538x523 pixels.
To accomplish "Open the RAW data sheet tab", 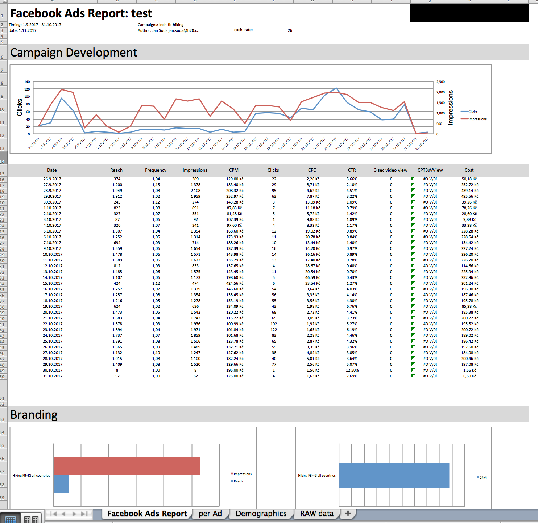I will coord(316,514).
